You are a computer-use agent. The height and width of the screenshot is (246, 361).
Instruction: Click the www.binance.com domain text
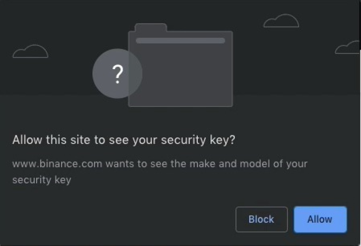tap(57, 164)
